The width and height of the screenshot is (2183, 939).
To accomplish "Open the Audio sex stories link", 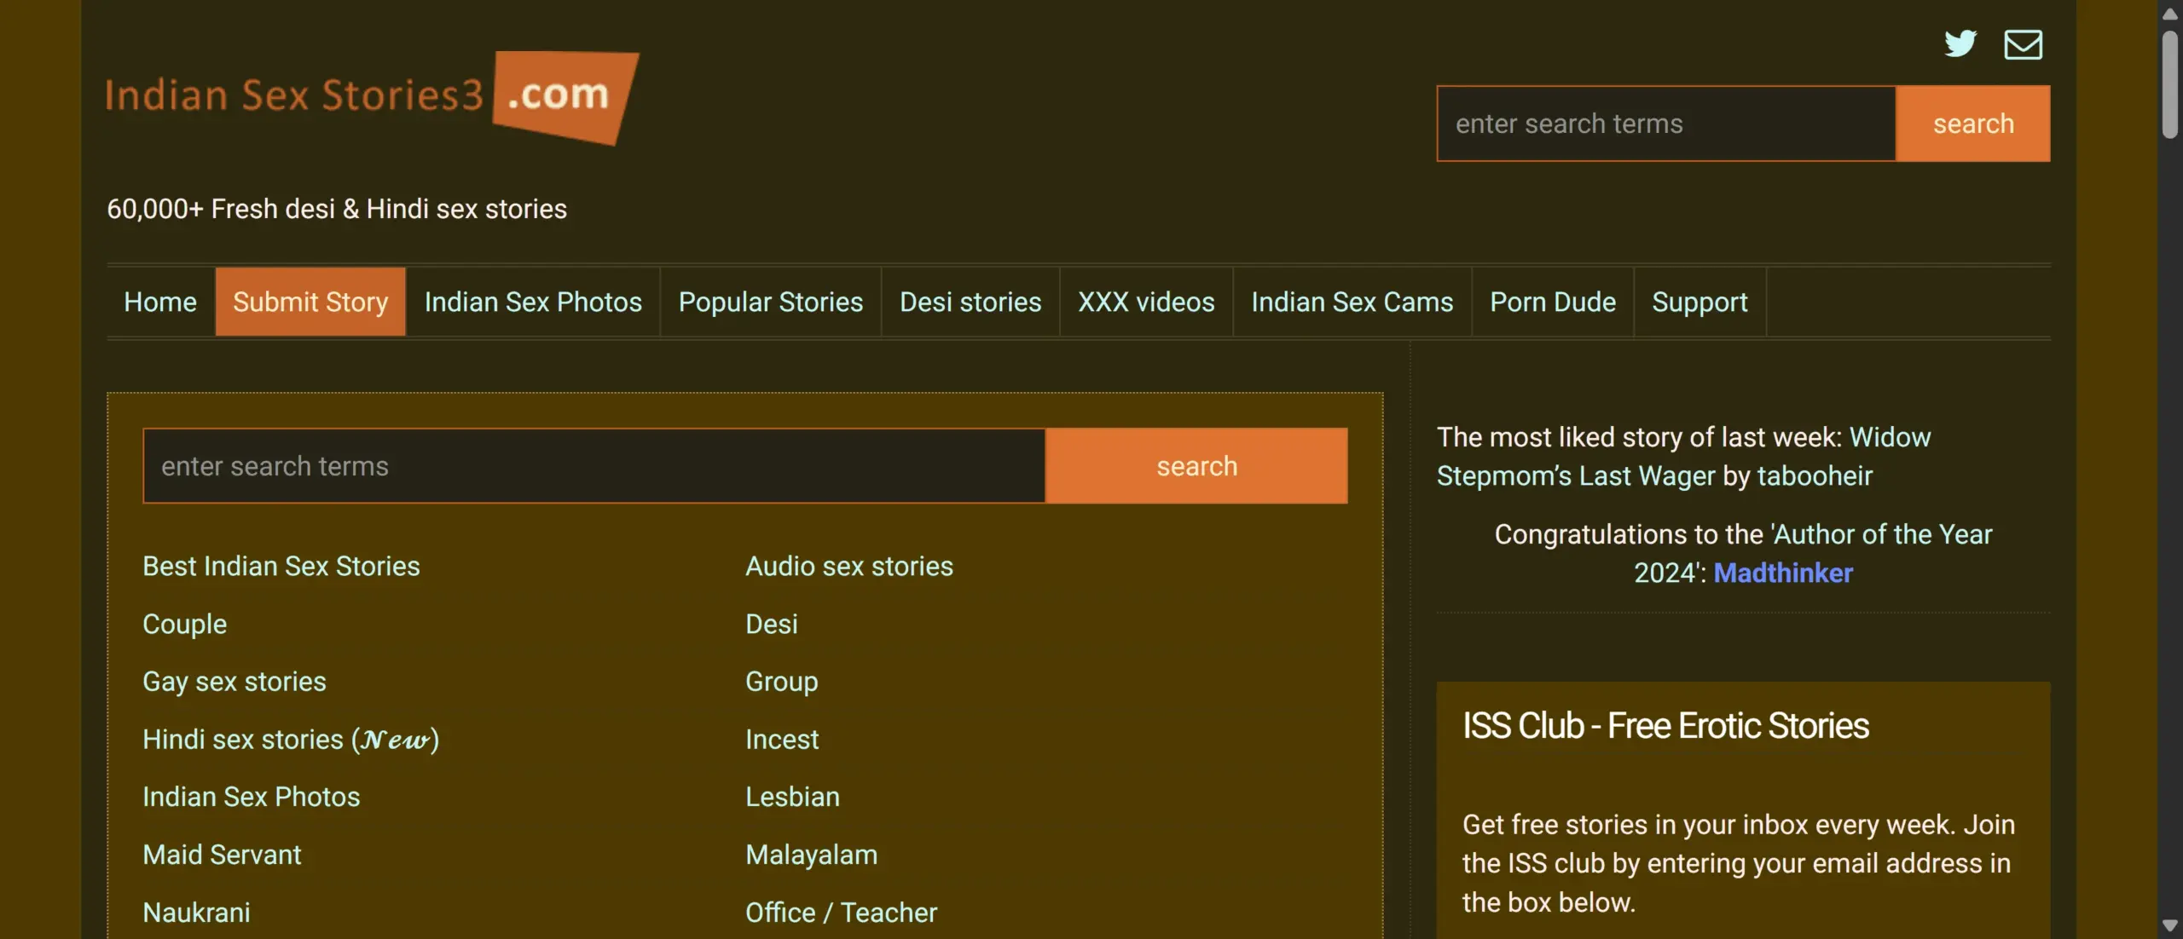I will (x=849, y=566).
